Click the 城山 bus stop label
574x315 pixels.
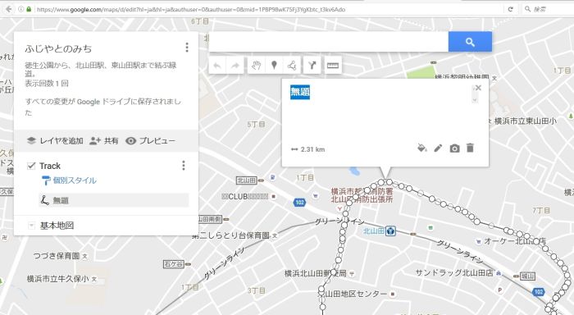pos(528,276)
